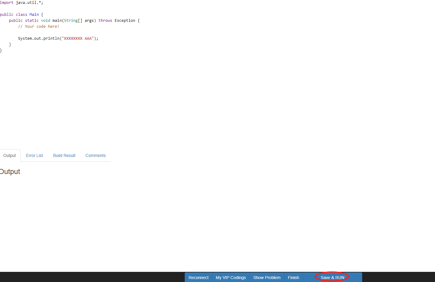The height and width of the screenshot is (282, 435).
Task: Click the Reconnect button
Action: click(198, 278)
